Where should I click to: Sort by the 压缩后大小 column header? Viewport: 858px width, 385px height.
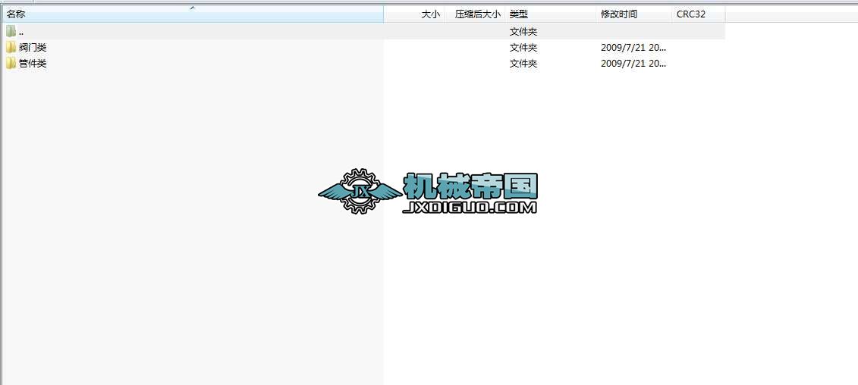(x=475, y=14)
